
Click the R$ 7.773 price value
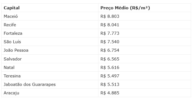pyautogui.click(x=110, y=33)
